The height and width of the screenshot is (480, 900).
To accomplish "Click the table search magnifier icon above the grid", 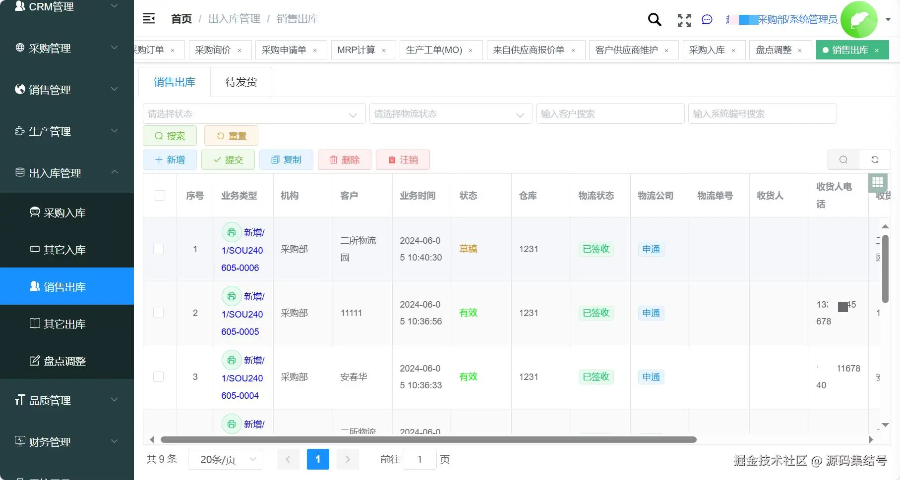I will pos(843,160).
